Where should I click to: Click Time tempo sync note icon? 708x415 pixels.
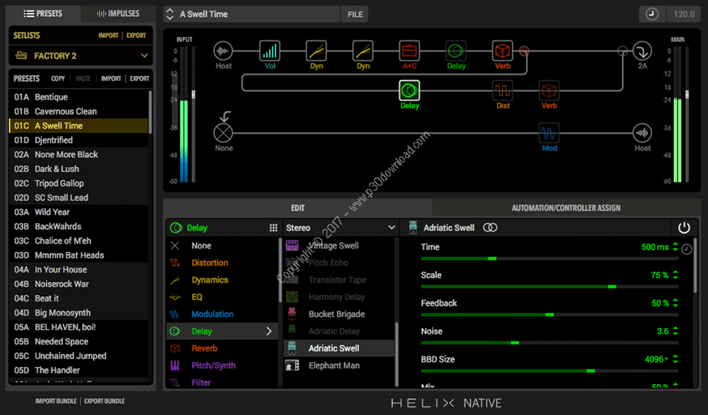tap(686, 249)
